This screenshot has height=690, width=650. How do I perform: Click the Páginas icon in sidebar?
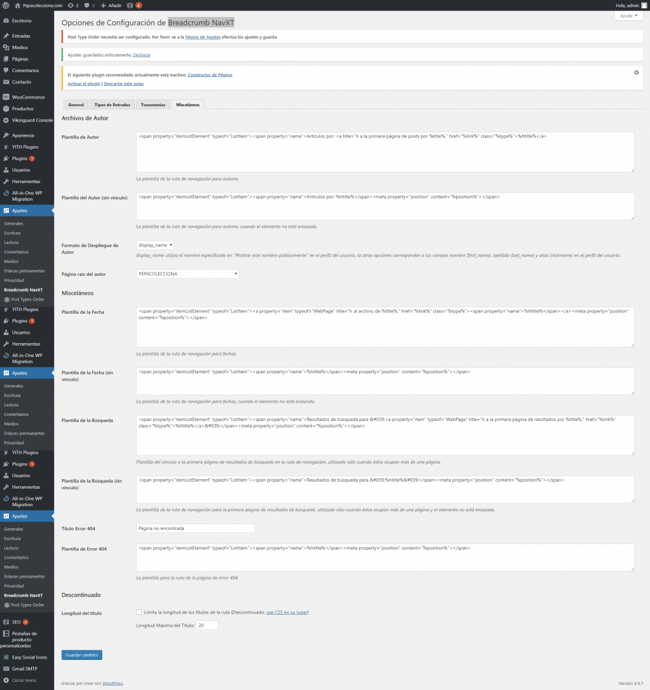(x=6, y=58)
